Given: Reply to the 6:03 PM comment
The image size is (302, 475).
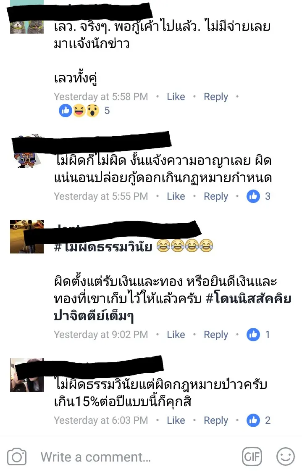Looking at the screenshot, I should (216, 421).
